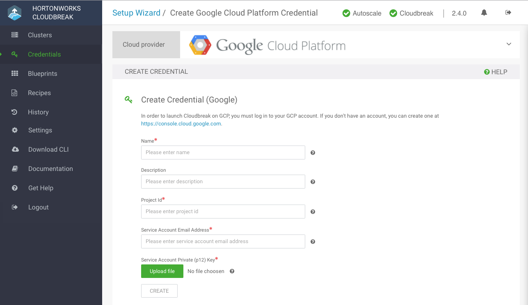
Task: Click help icon next to No file choosen
Action: coord(232,271)
